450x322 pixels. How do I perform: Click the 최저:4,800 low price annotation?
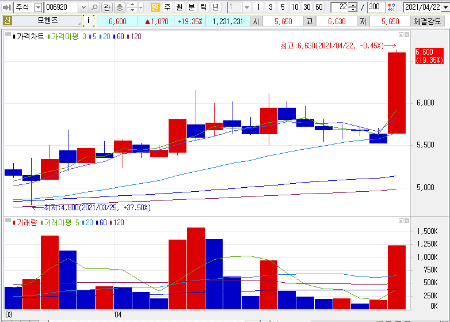[x=91, y=207]
